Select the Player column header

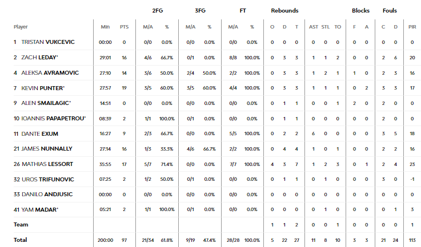(x=21, y=27)
